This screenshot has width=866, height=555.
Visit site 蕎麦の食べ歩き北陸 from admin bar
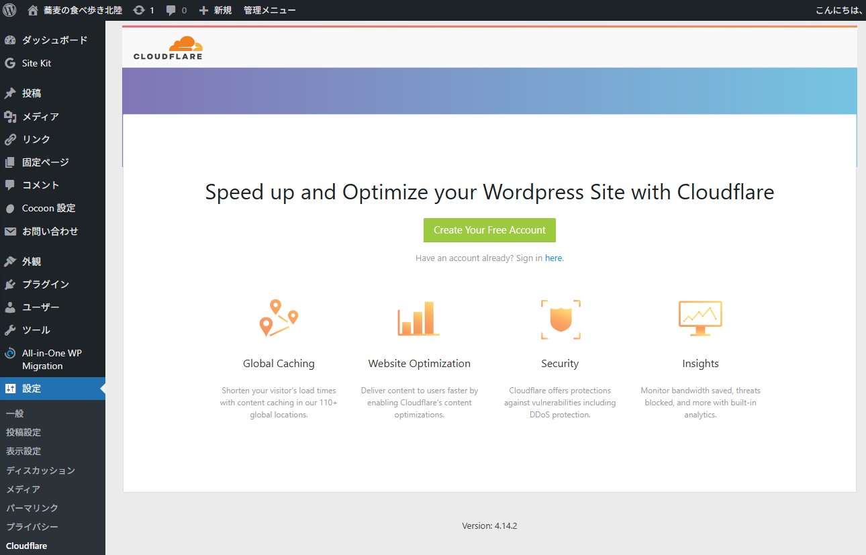pyautogui.click(x=84, y=10)
